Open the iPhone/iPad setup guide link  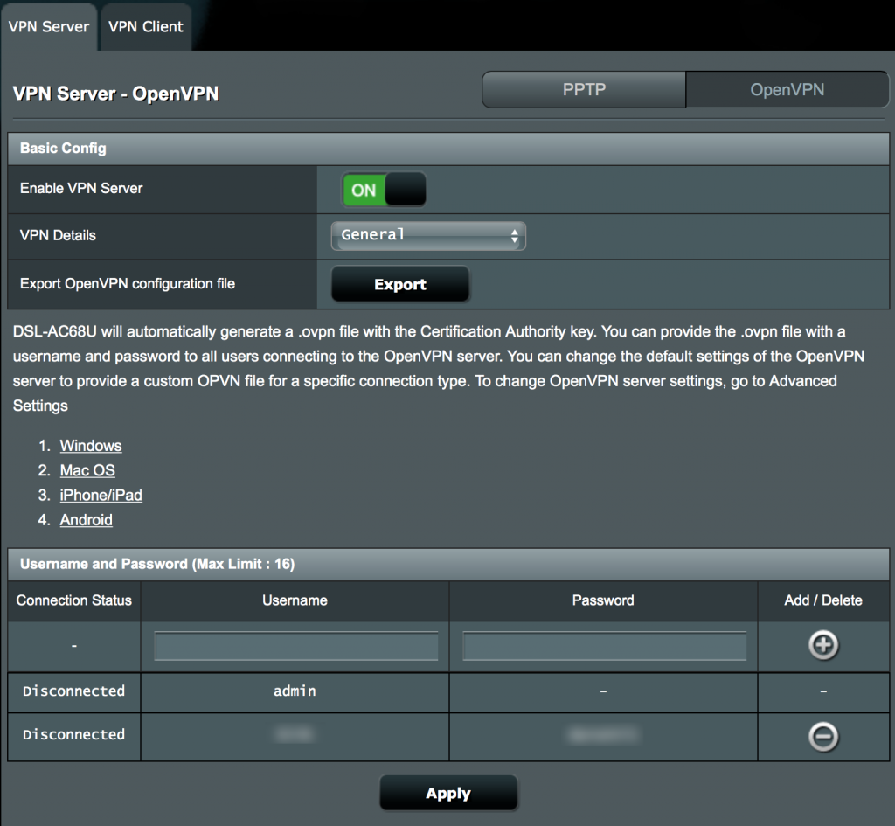101,495
